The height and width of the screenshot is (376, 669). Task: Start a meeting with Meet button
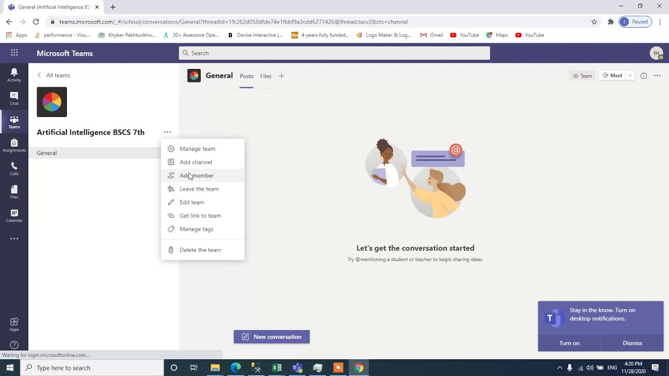click(612, 76)
